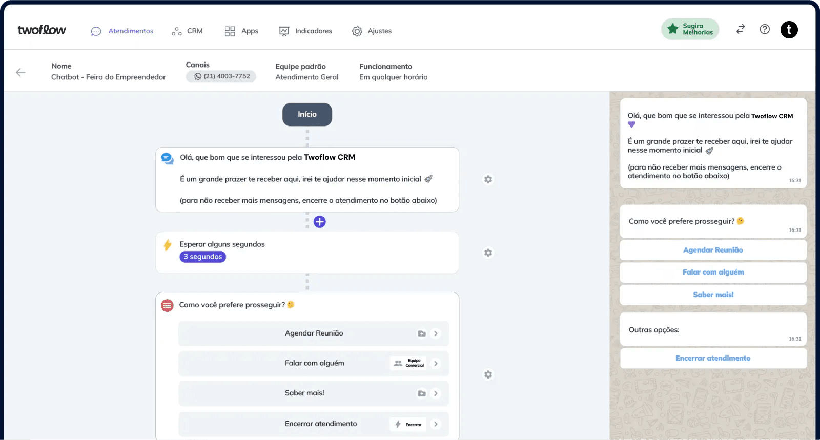
Task: Expand the Saber mais! option chevron
Action: (x=436, y=393)
